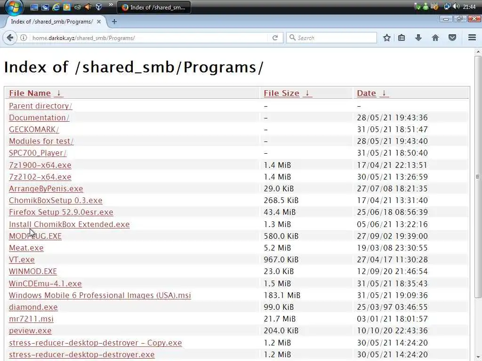482x361 pixels.
Task: Show site information for the current page
Action: click(x=24, y=38)
